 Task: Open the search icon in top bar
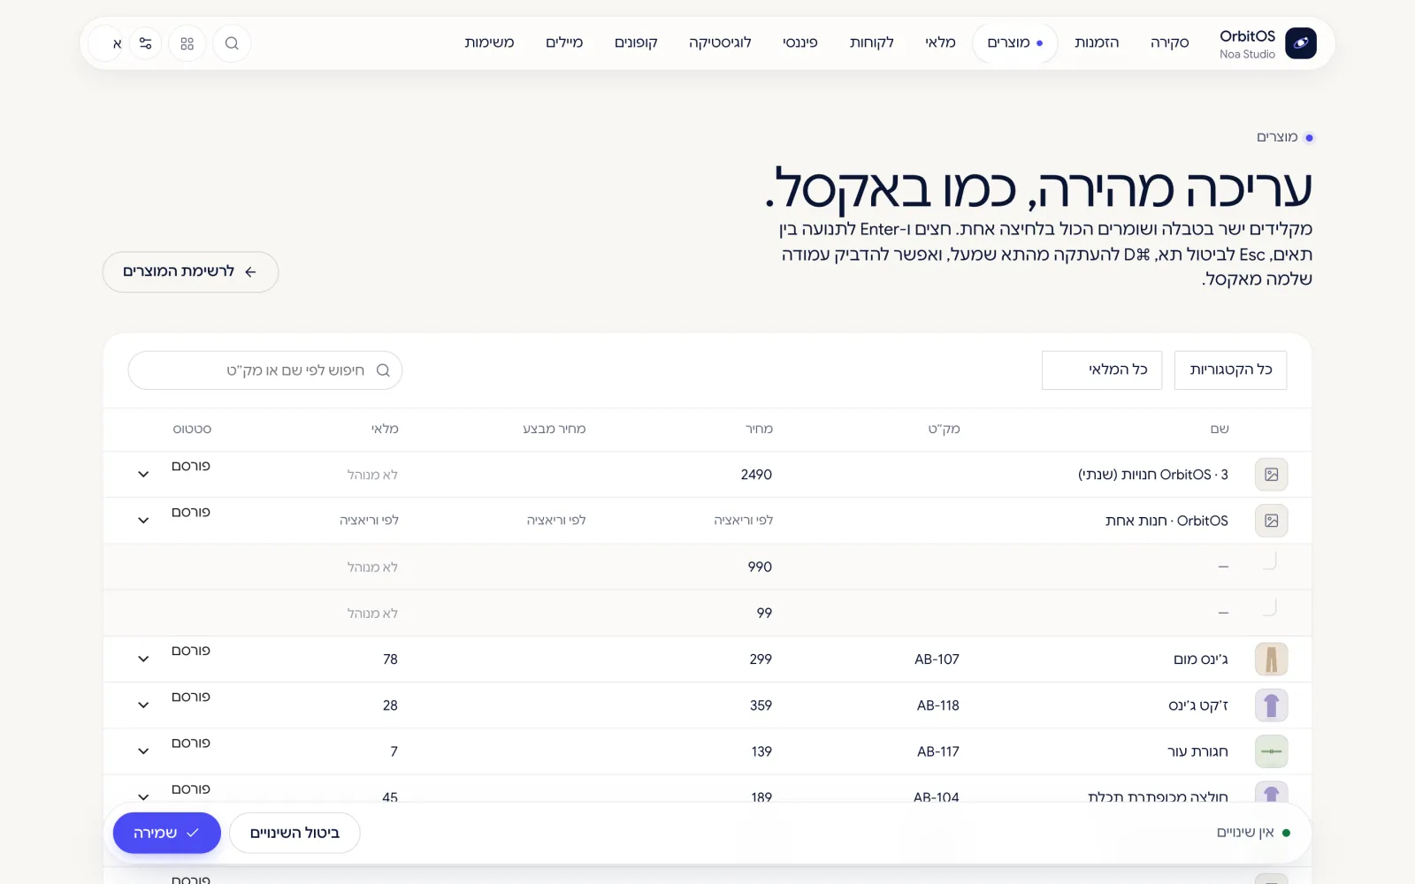click(x=232, y=43)
